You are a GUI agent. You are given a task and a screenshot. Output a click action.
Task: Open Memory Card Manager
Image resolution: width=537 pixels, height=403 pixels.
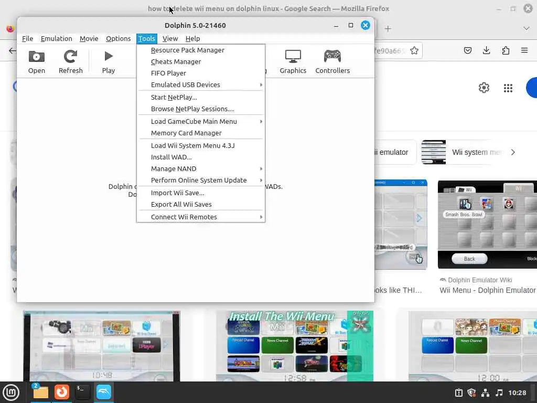201,133
